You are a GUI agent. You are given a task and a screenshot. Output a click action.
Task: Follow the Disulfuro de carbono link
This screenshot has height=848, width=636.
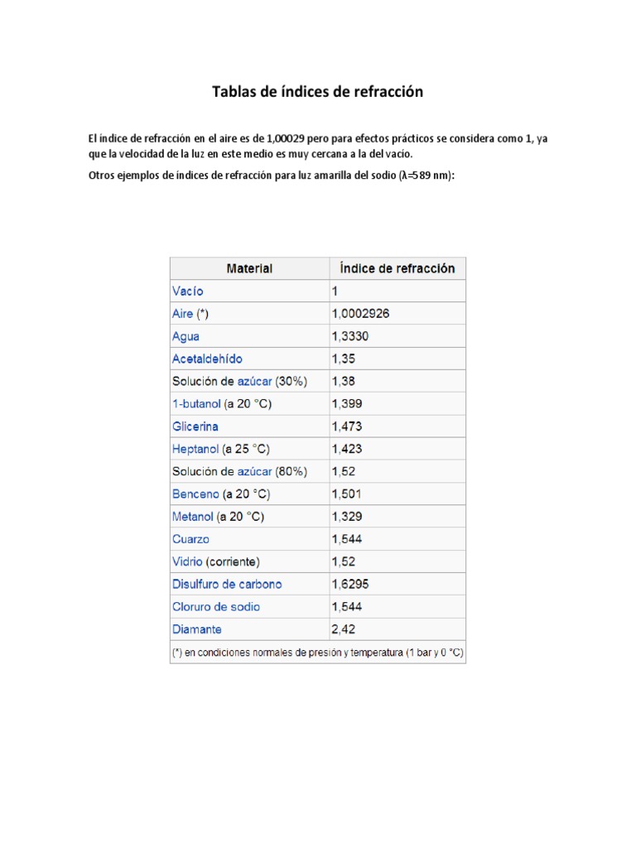tap(227, 584)
